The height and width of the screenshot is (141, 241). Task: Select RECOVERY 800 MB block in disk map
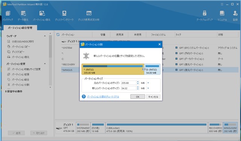pos(215,128)
